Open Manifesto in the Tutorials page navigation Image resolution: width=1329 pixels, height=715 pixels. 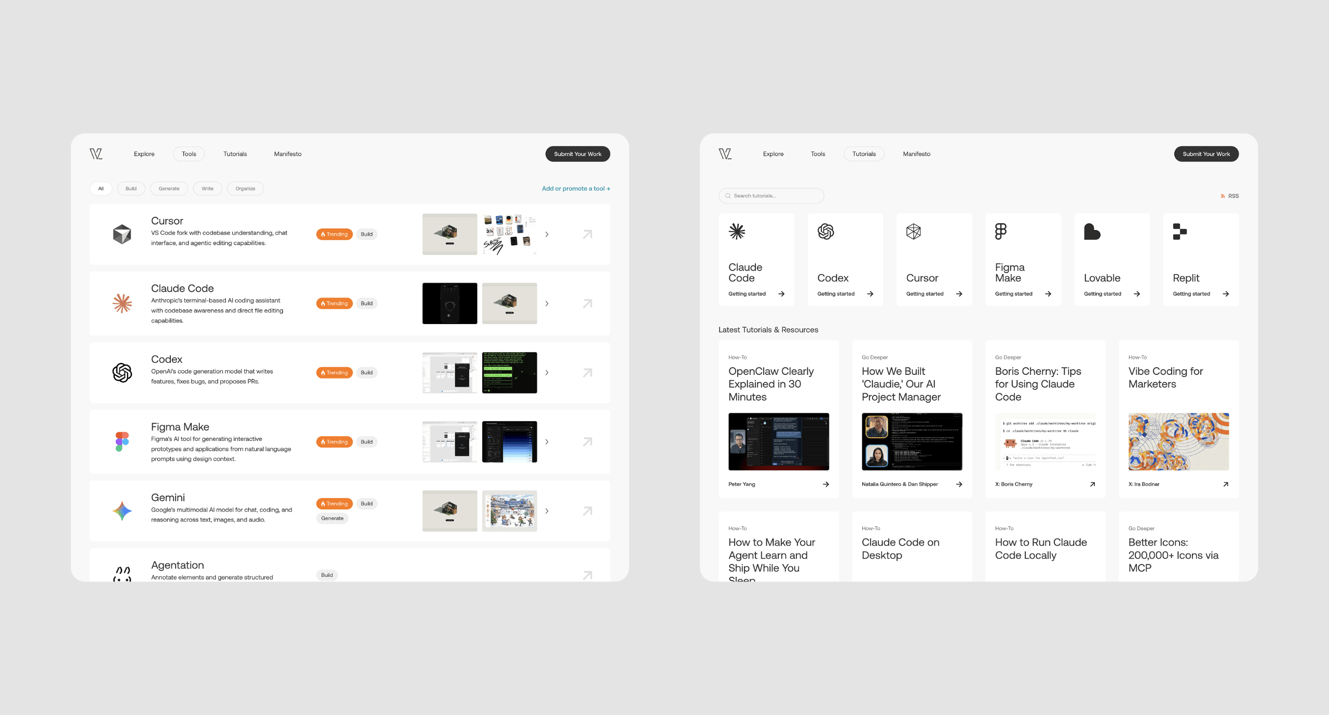(x=916, y=154)
